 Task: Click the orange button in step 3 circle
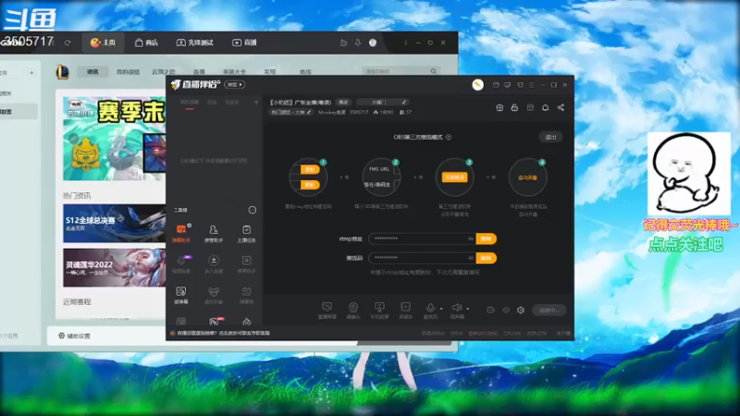click(454, 177)
